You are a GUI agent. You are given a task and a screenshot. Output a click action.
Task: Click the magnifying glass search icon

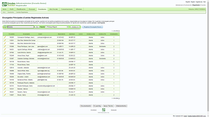5,27
